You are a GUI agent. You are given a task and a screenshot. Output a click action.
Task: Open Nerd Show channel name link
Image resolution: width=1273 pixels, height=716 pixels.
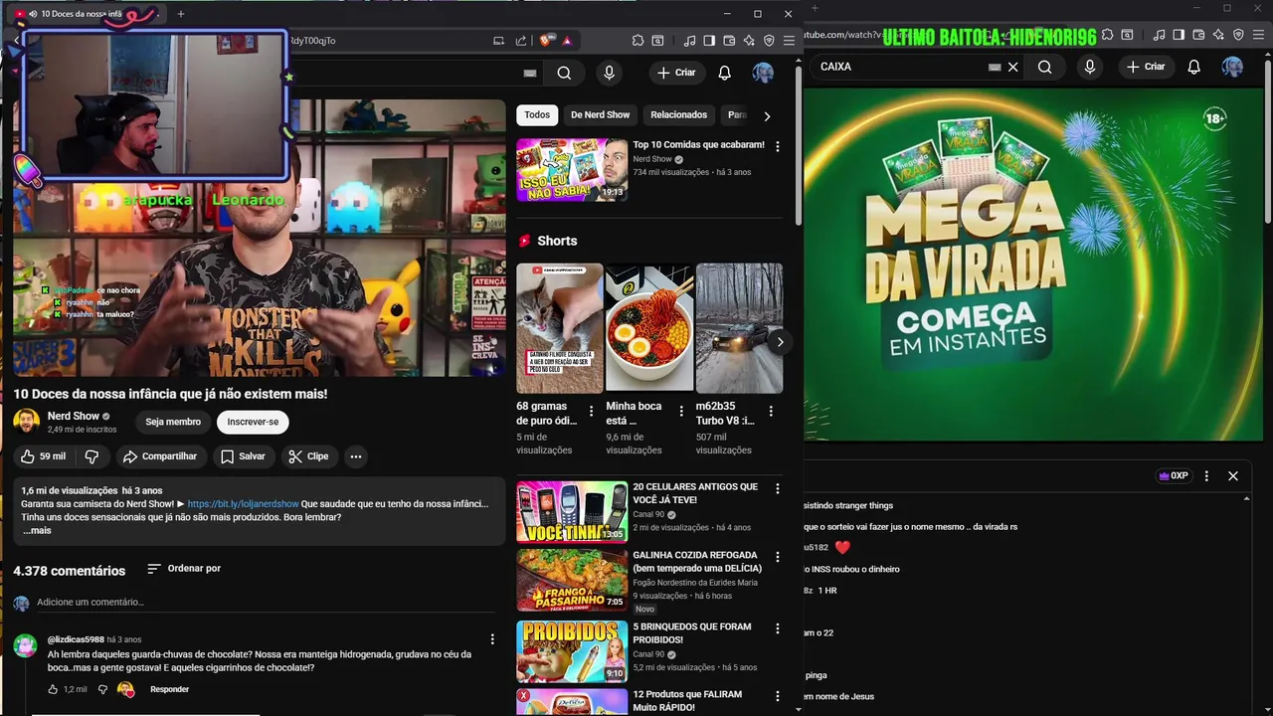(x=74, y=416)
